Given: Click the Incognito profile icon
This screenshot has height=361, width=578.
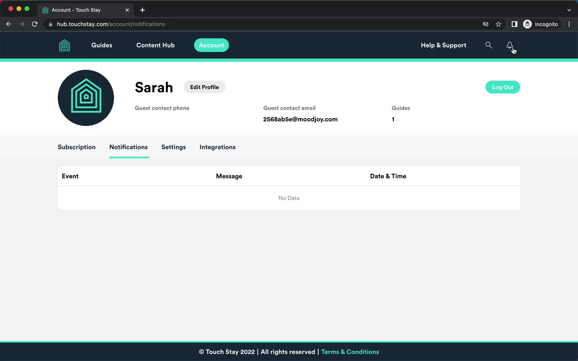Looking at the screenshot, I should coord(527,24).
